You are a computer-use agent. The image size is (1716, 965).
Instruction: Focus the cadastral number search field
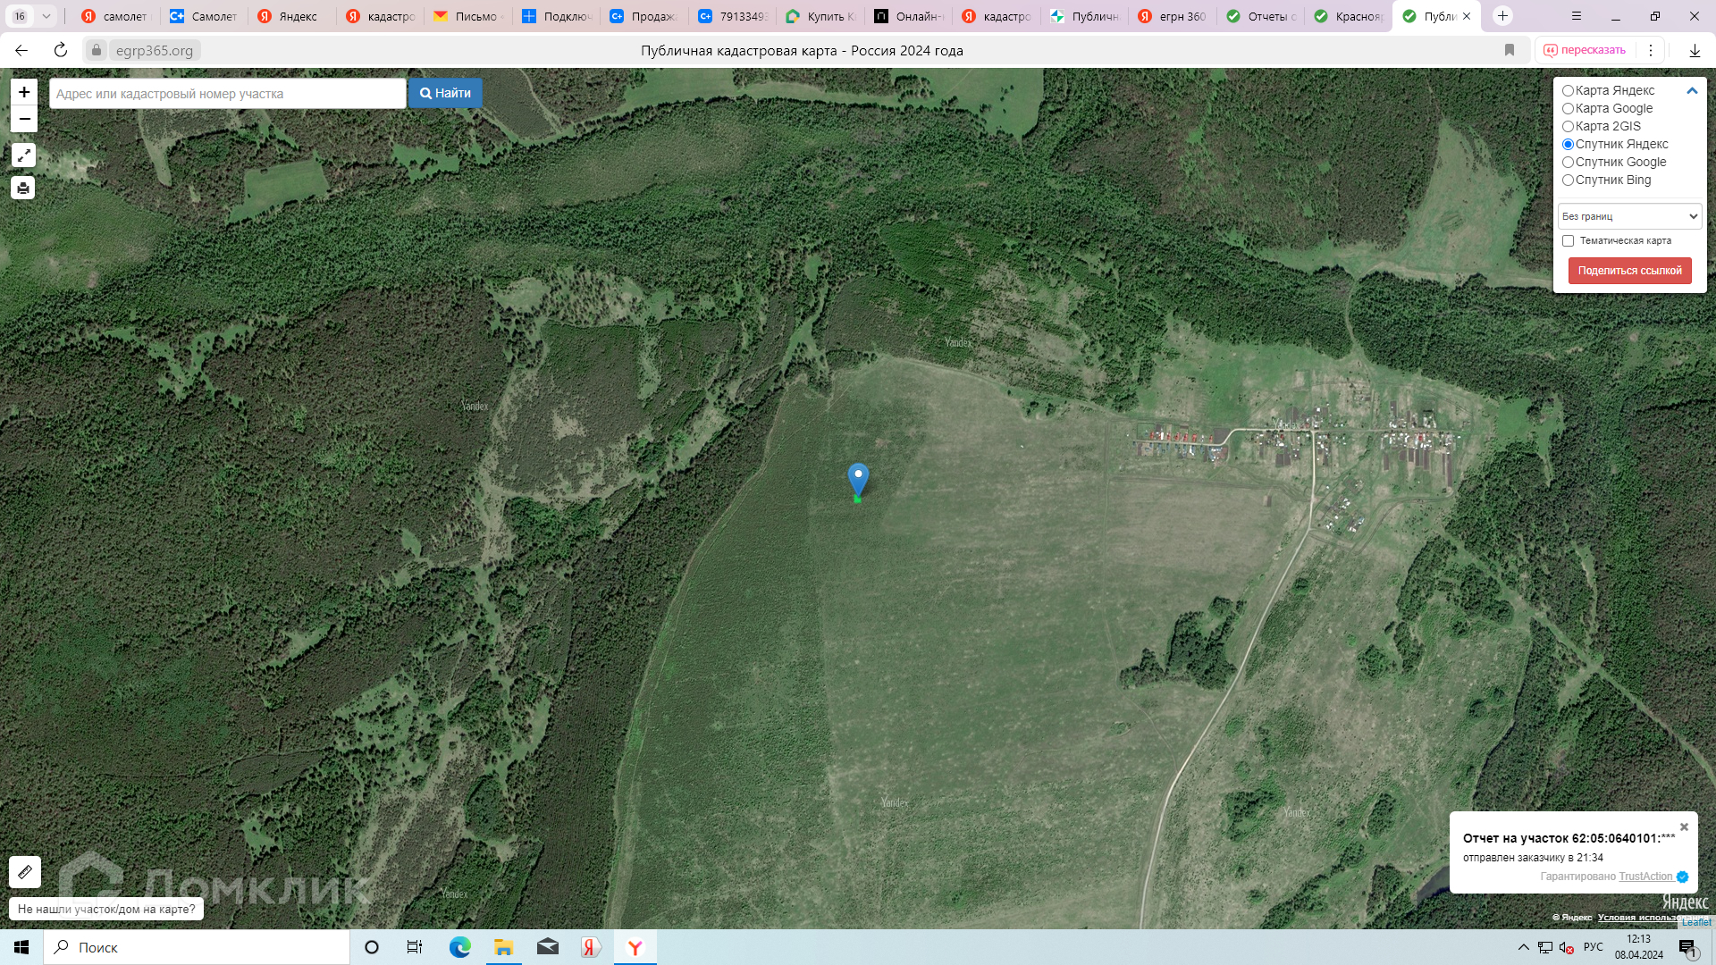pyautogui.click(x=228, y=94)
